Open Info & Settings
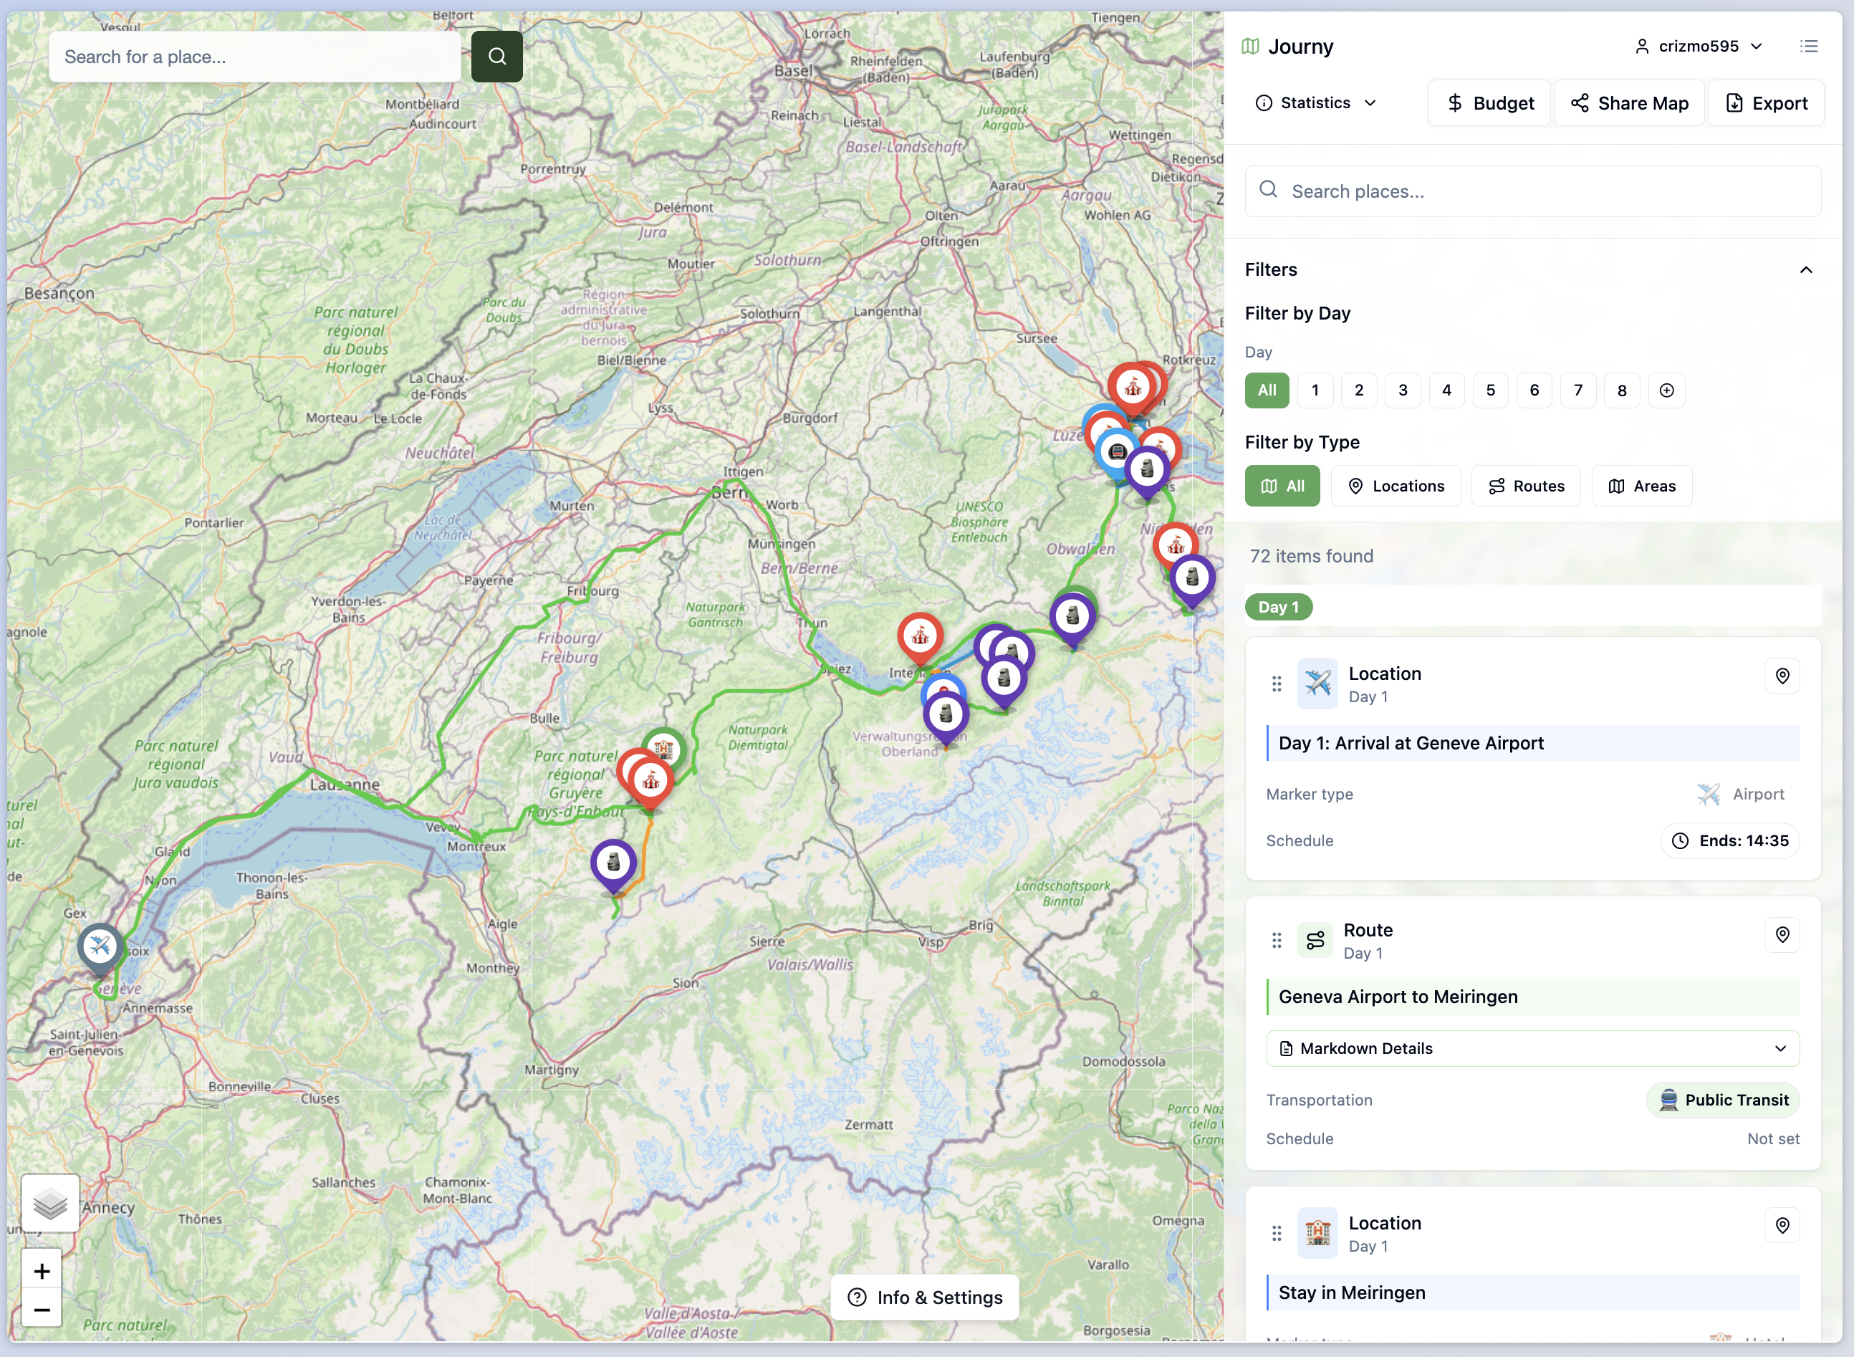 925,1297
